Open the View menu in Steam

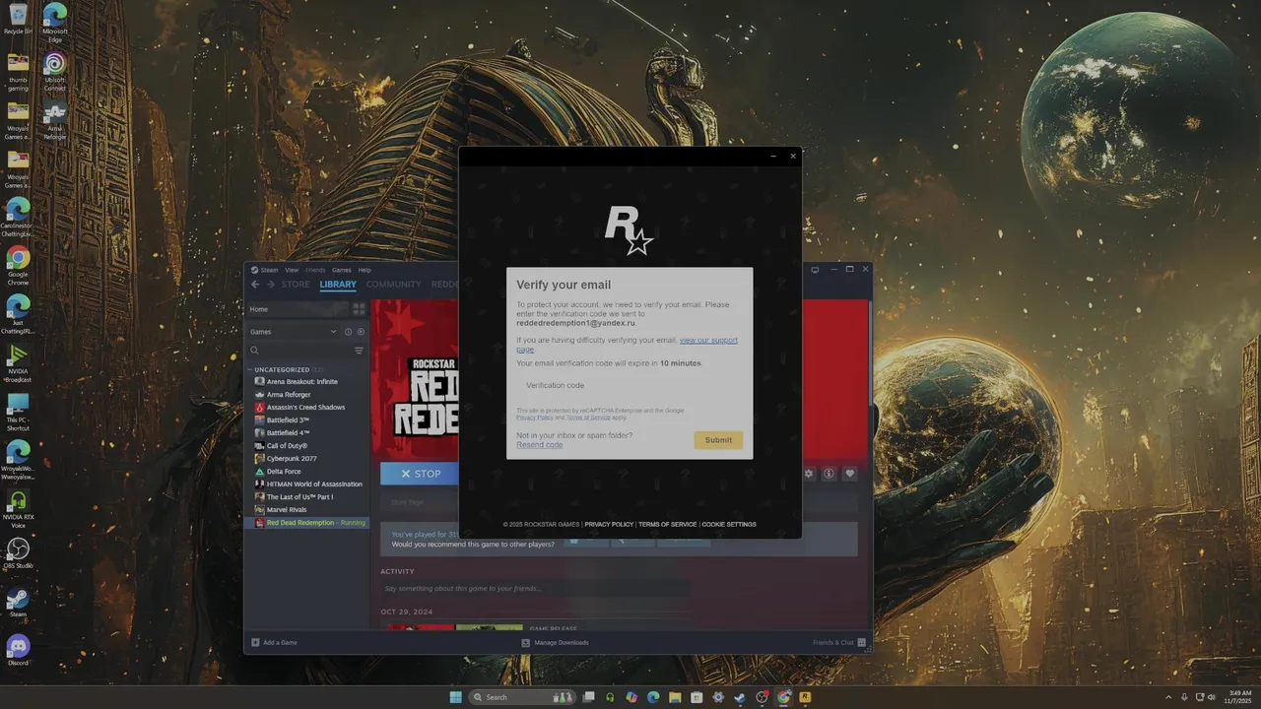(292, 270)
